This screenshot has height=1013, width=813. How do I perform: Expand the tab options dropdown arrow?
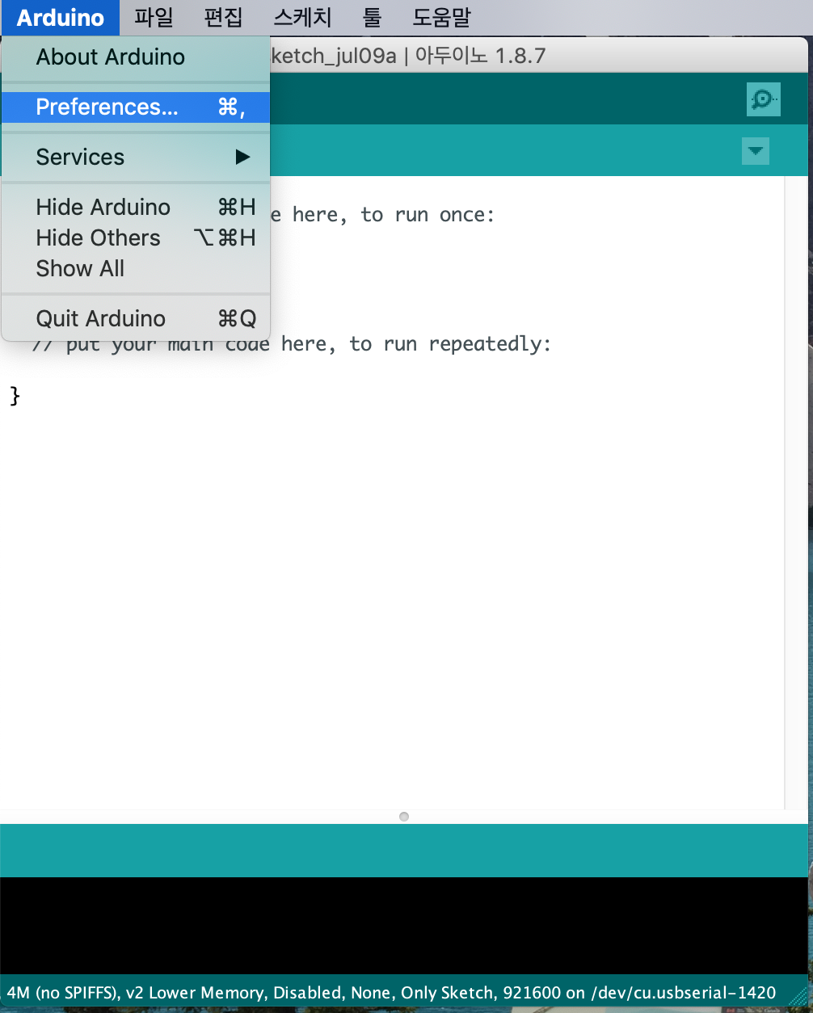(x=756, y=151)
